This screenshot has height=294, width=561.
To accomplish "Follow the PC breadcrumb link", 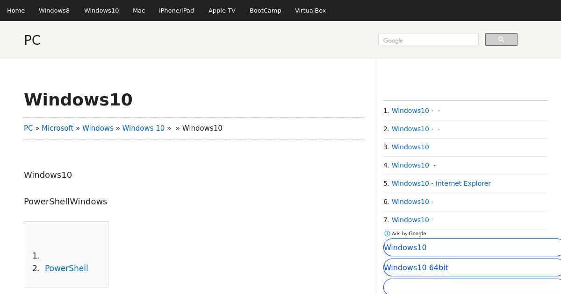I will (29, 128).
